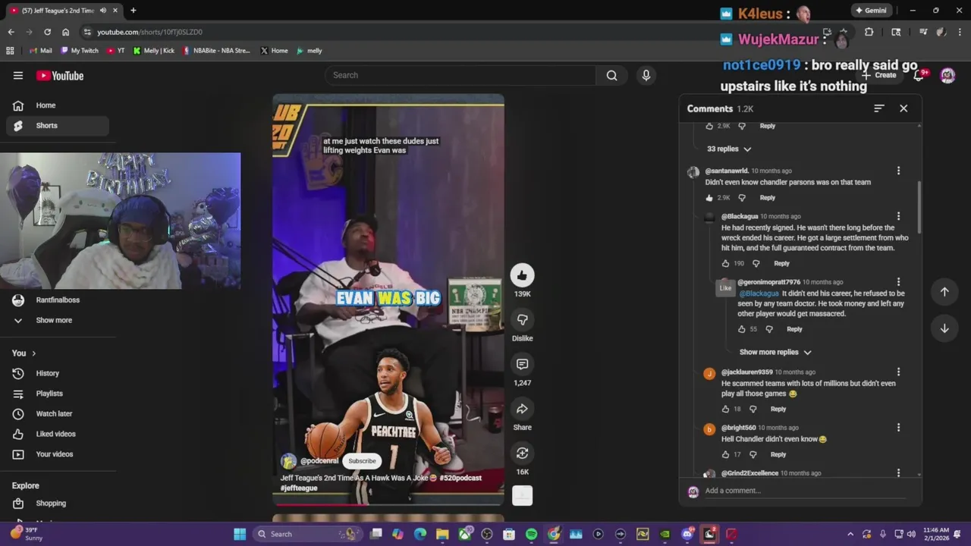Open more options on @santanawrld. comment
This screenshot has width=971, height=546.
click(898, 171)
